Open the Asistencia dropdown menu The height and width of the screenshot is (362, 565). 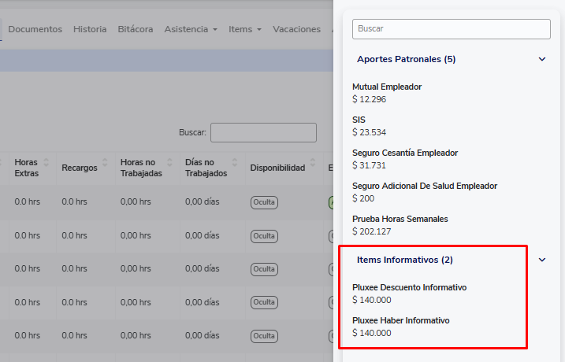(x=191, y=29)
